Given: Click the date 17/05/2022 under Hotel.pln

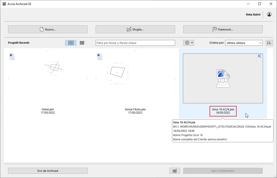Looking at the screenshot, I should click(48, 113).
